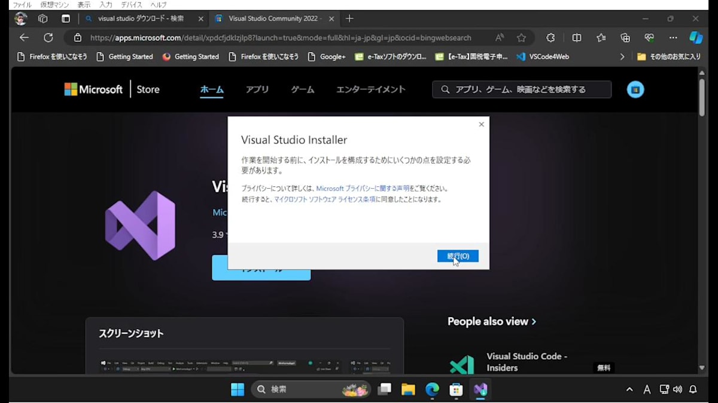Click the 続行(O) button in the installer dialog
Viewport: 718px width, 403px height.
tap(458, 256)
